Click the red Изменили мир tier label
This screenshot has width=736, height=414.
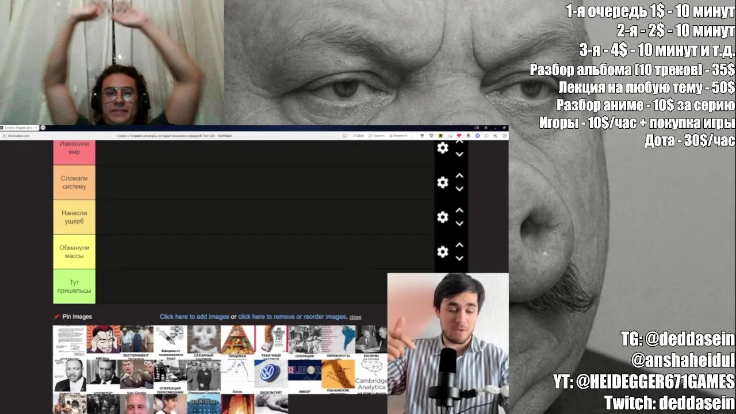(x=74, y=152)
